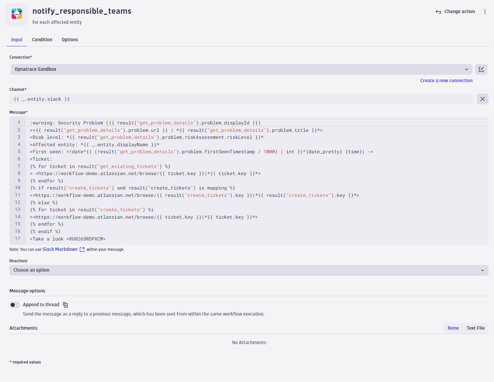Expand the Dynatrace Sandbox connection dropdown

241,69
